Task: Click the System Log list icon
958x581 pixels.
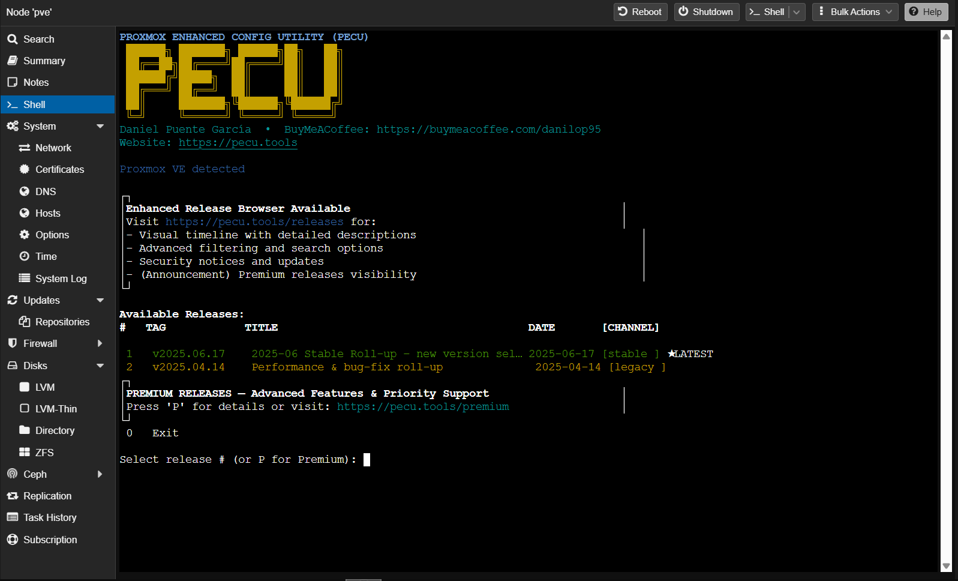Action: [25, 278]
